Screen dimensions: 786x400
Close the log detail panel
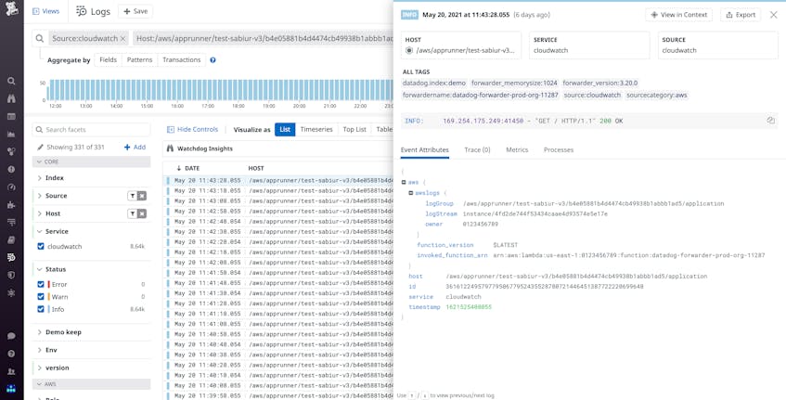[773, 15]
